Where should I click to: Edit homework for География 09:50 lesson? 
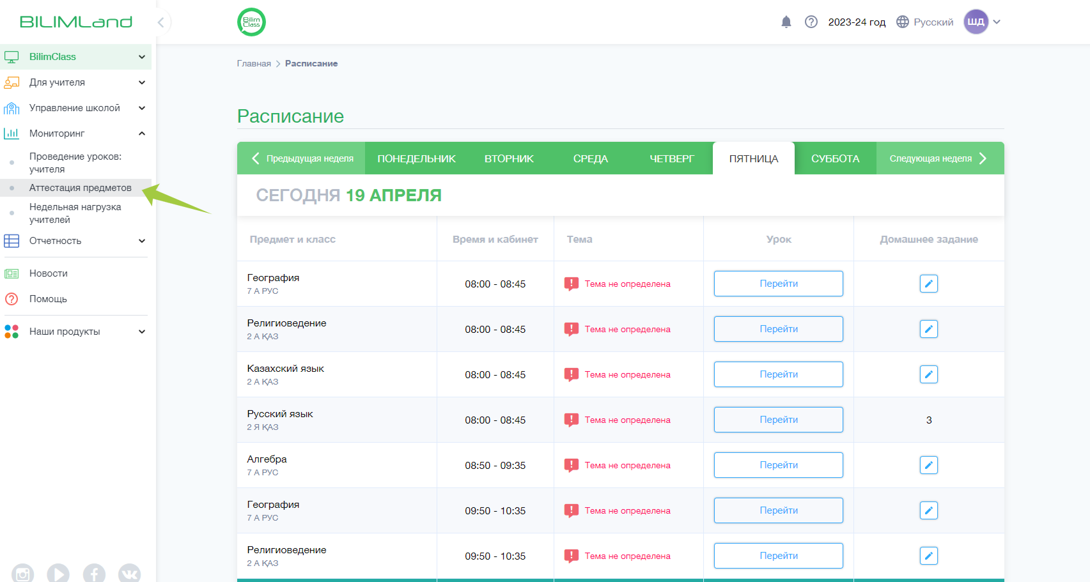pyautogui.click(x=928, y=510)
